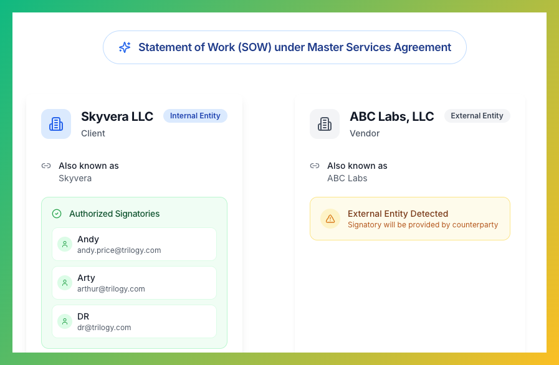Click Arty's user avatar icon
The height and width of the screenshot is (365, 559).
(x=65, y=283)
